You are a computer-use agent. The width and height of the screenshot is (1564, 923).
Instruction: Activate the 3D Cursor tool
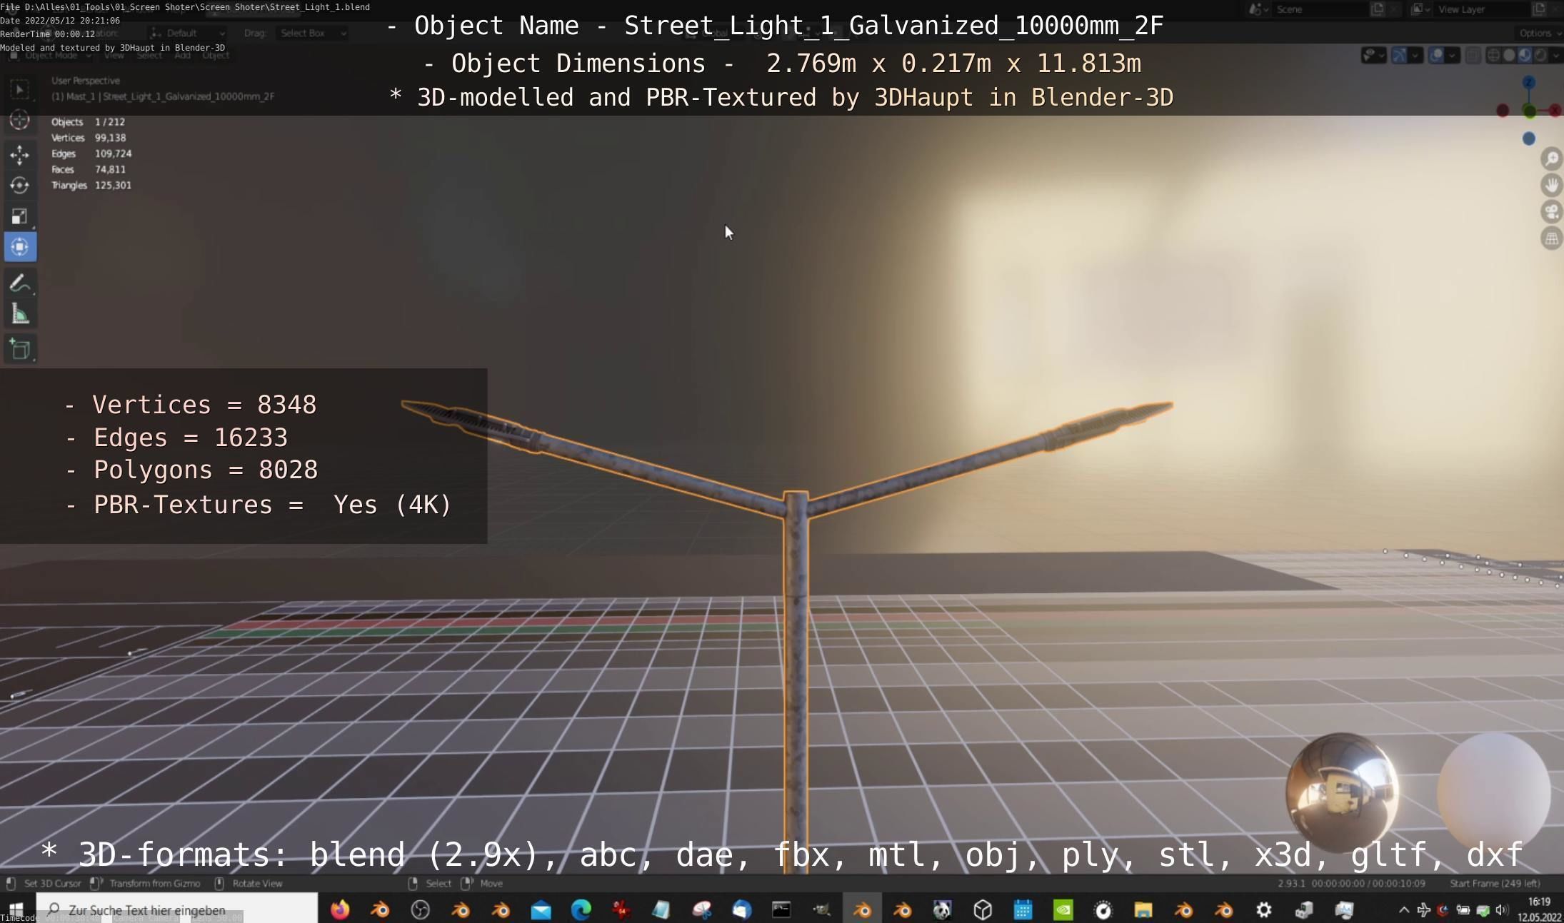click(19, 120)
